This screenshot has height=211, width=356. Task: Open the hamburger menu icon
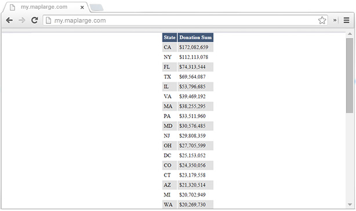tap(346, 20)
